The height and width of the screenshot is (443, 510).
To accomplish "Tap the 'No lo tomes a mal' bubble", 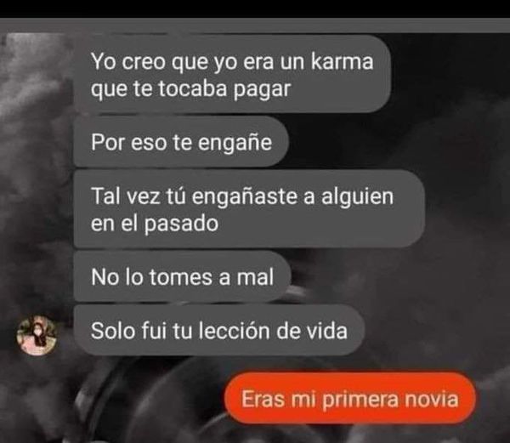I will [182, 276].
